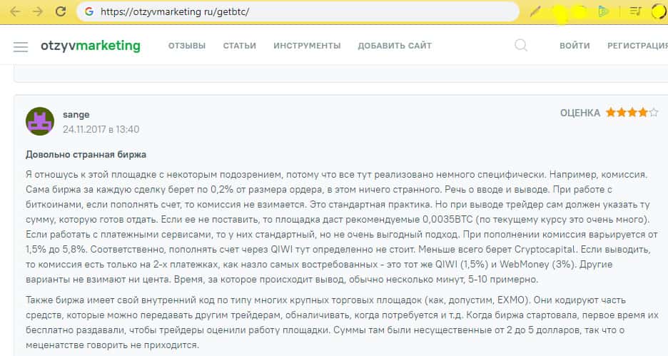Click the address bar URL field

tap(300, 12)
